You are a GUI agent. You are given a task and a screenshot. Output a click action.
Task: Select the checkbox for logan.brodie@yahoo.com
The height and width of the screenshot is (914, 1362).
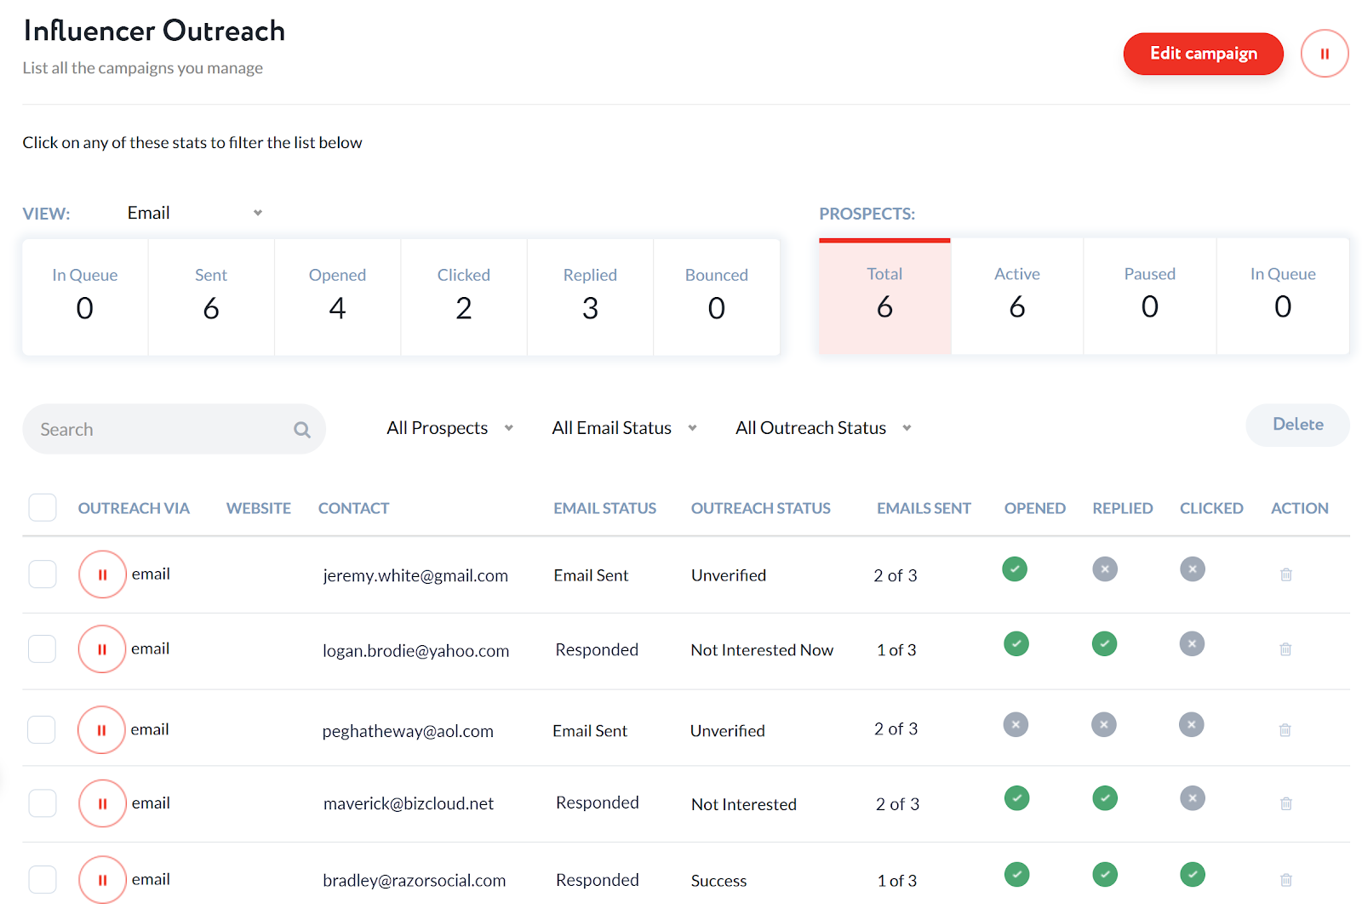[x=43, y=649]
